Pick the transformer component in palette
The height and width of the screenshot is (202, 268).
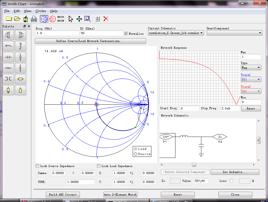tap(8, 79)
